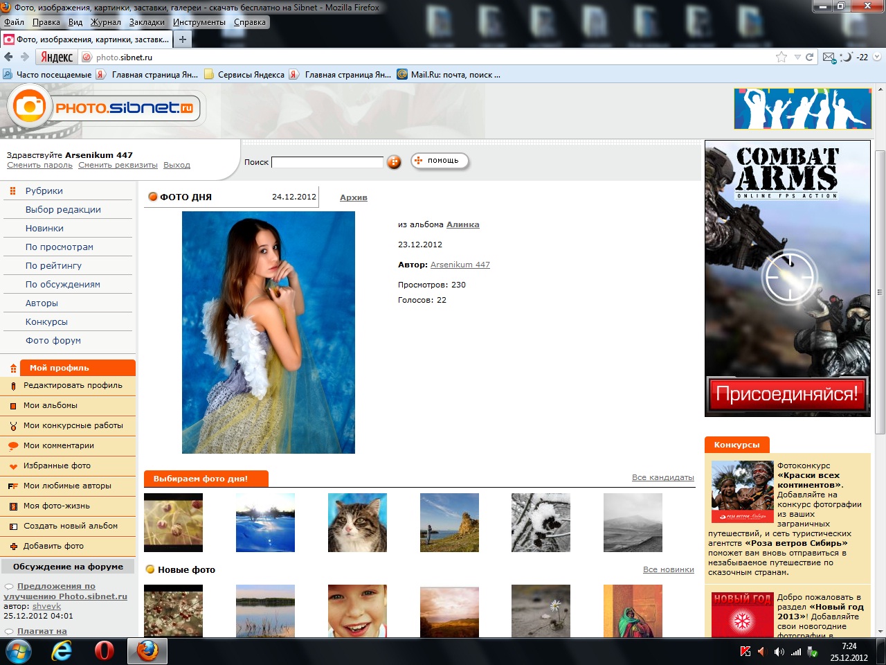Open the cat candidate thumbnail
The width and height of the screenshot is (886, 665).
[357, 522]
